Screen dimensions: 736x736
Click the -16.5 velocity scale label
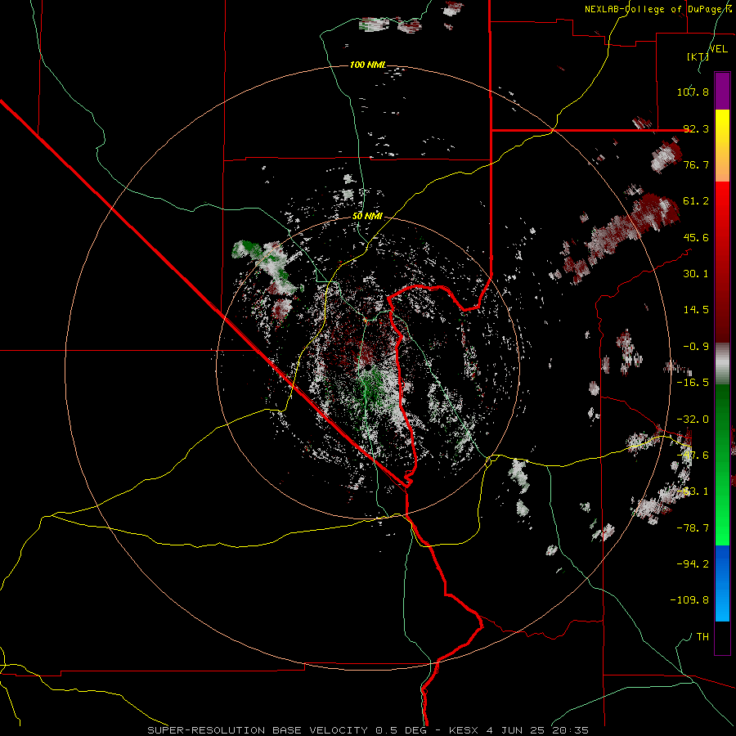693,383
